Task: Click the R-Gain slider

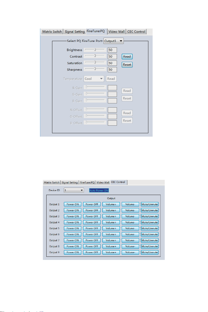Action: pyautogui.click(x=95, y=87)
